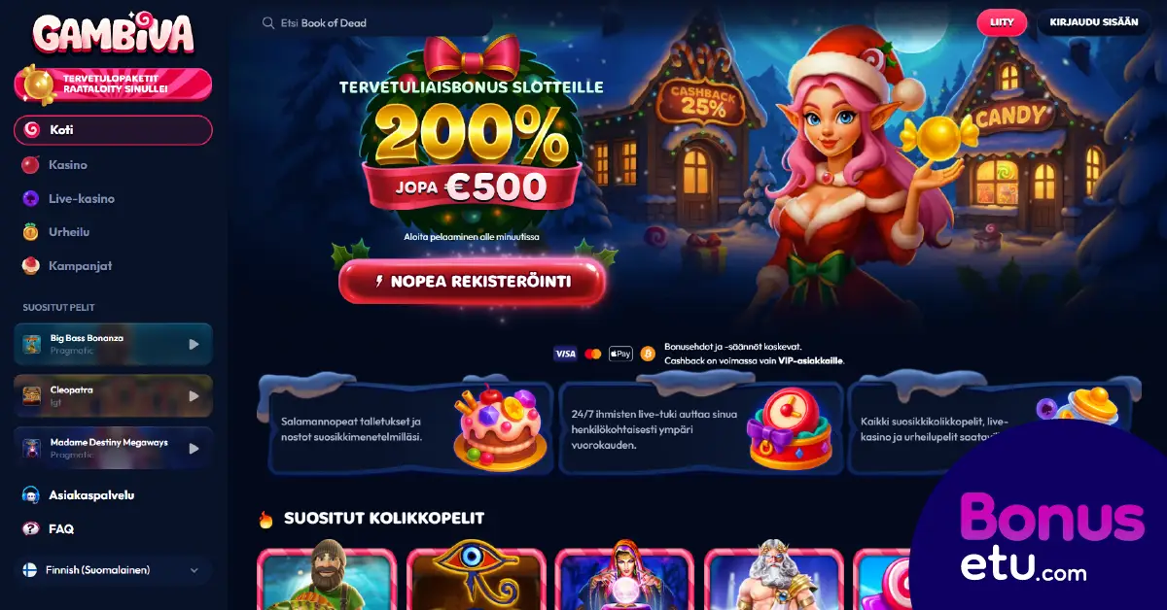Click Kirjaudu sisään button
Viewport: 1167px width, 610px height.
[1094, 22]
